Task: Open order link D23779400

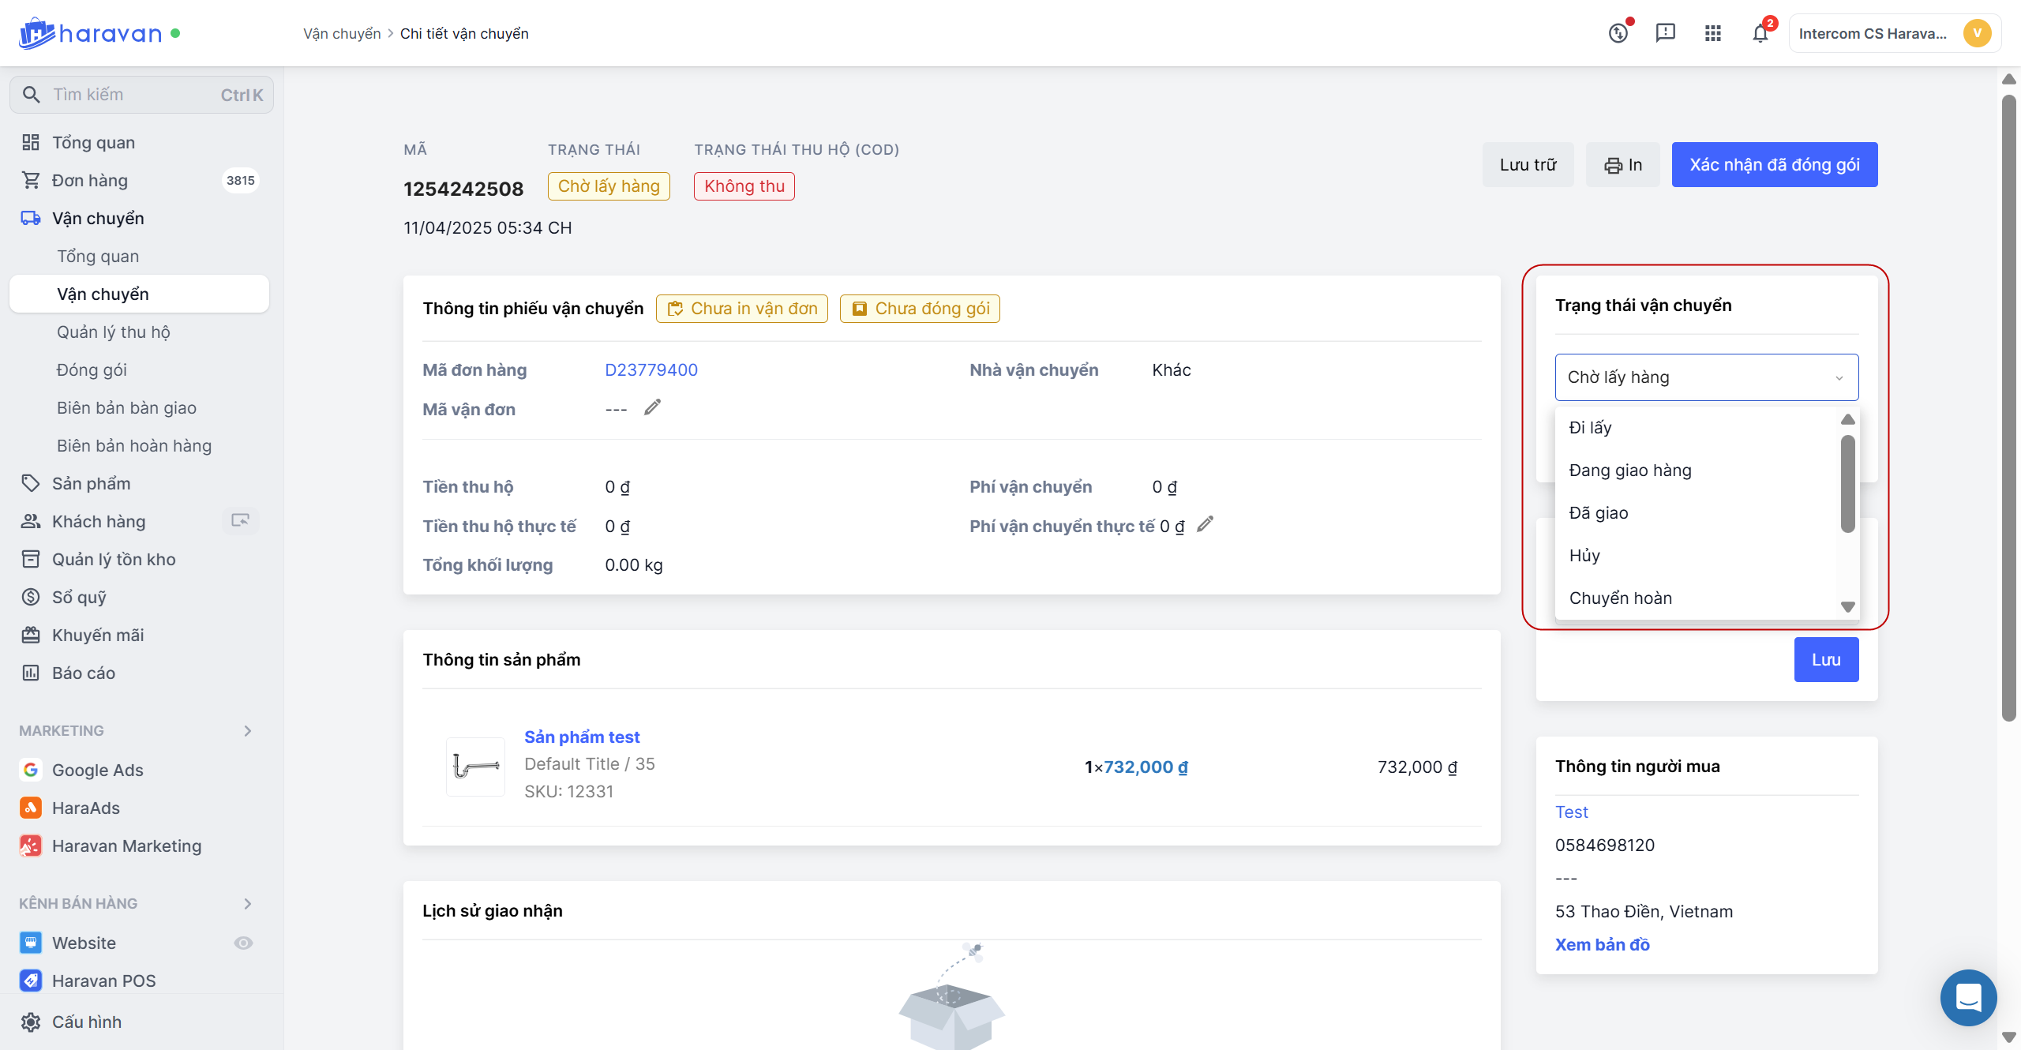Action: tap(651, 370)
